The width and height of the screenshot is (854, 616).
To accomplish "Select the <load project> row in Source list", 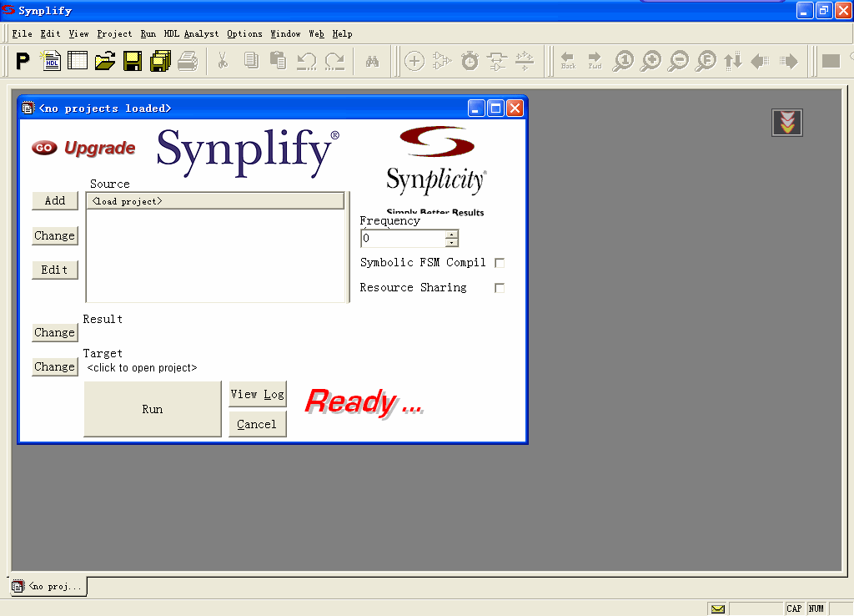I will (x=215, y=201).
